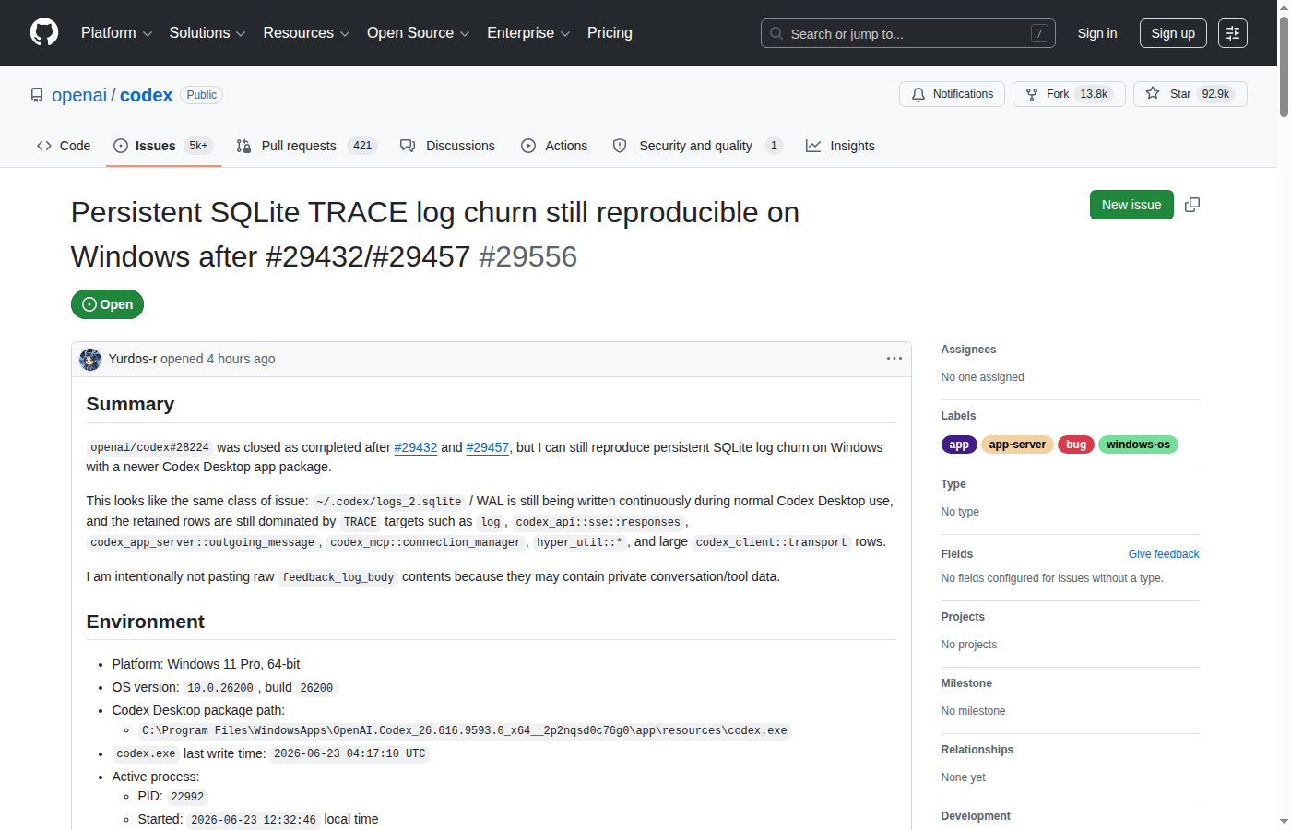Open the codex repository link
1291x830 pixels.
pyautogui.click(x=146, y=95)
